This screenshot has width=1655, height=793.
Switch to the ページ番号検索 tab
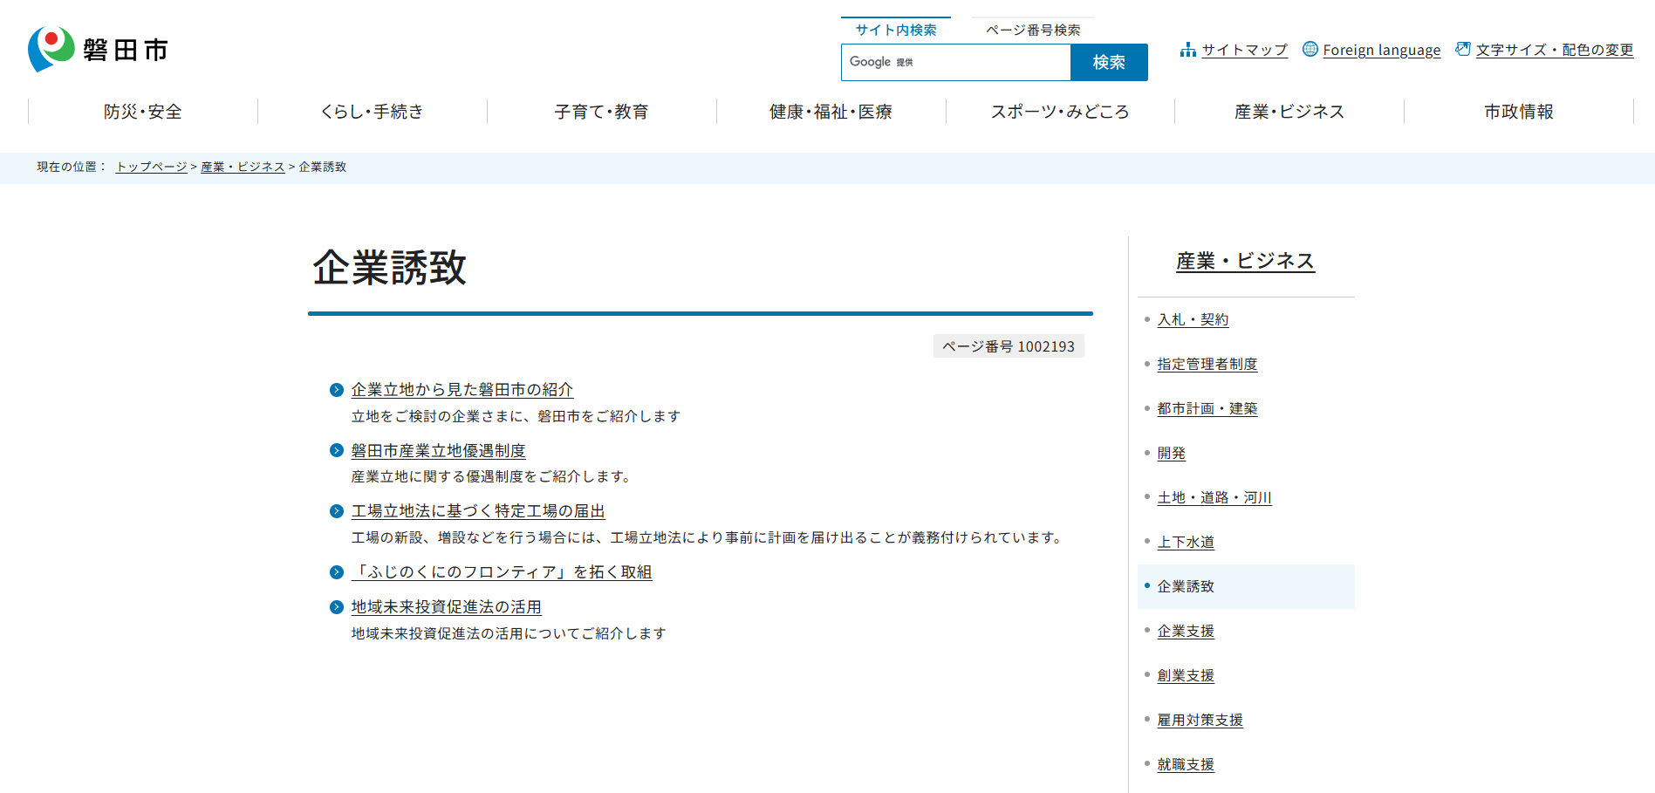point(1033,30)
